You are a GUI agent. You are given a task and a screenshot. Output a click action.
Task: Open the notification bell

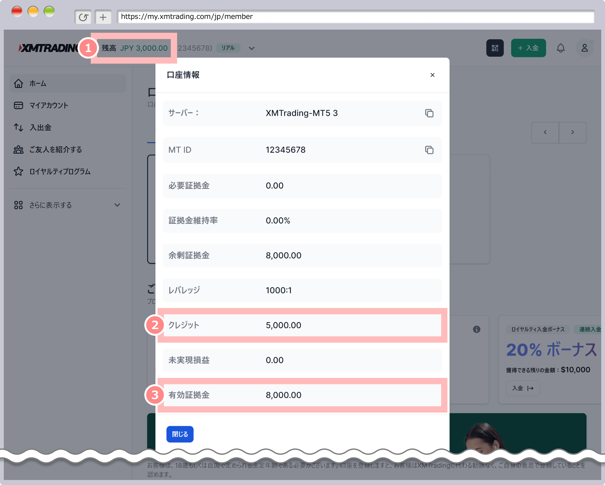(561, 48)
